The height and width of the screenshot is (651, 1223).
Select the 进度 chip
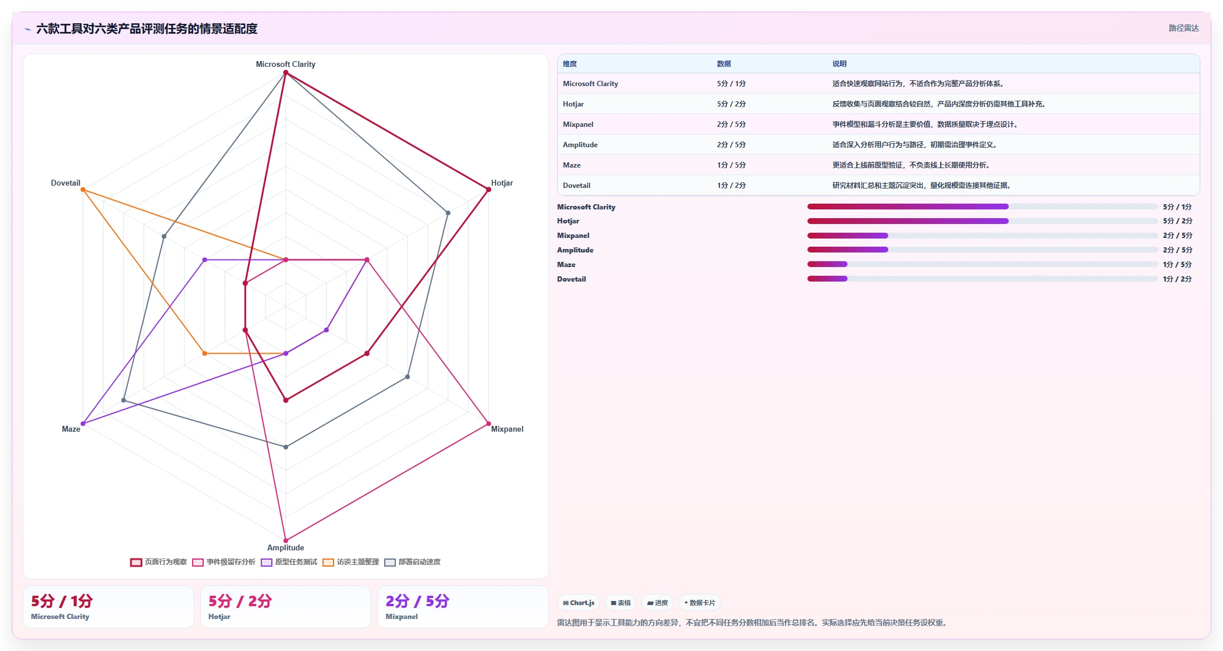tap(657, 603)
